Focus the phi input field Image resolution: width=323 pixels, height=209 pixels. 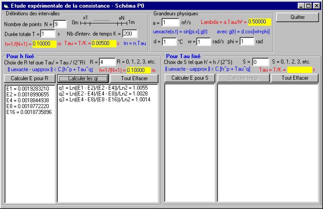(247, 41)
